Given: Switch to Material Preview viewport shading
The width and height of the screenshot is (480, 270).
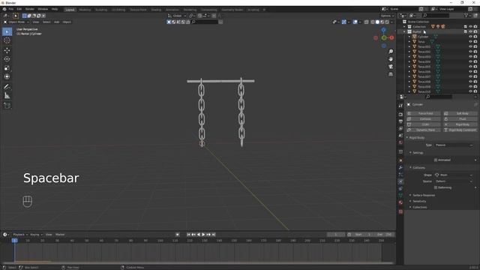Looking at the screenshot, I should click(x=382, y=22).
